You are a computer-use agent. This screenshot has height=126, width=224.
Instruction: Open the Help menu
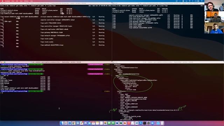pyautogui.click(x=31, y=1)
